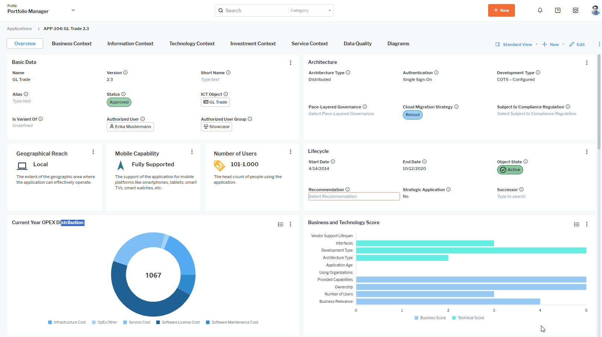The image size is (602, 337).
Task: Click the orange New button
Action: pyautogui.click(x=501, y=10)
